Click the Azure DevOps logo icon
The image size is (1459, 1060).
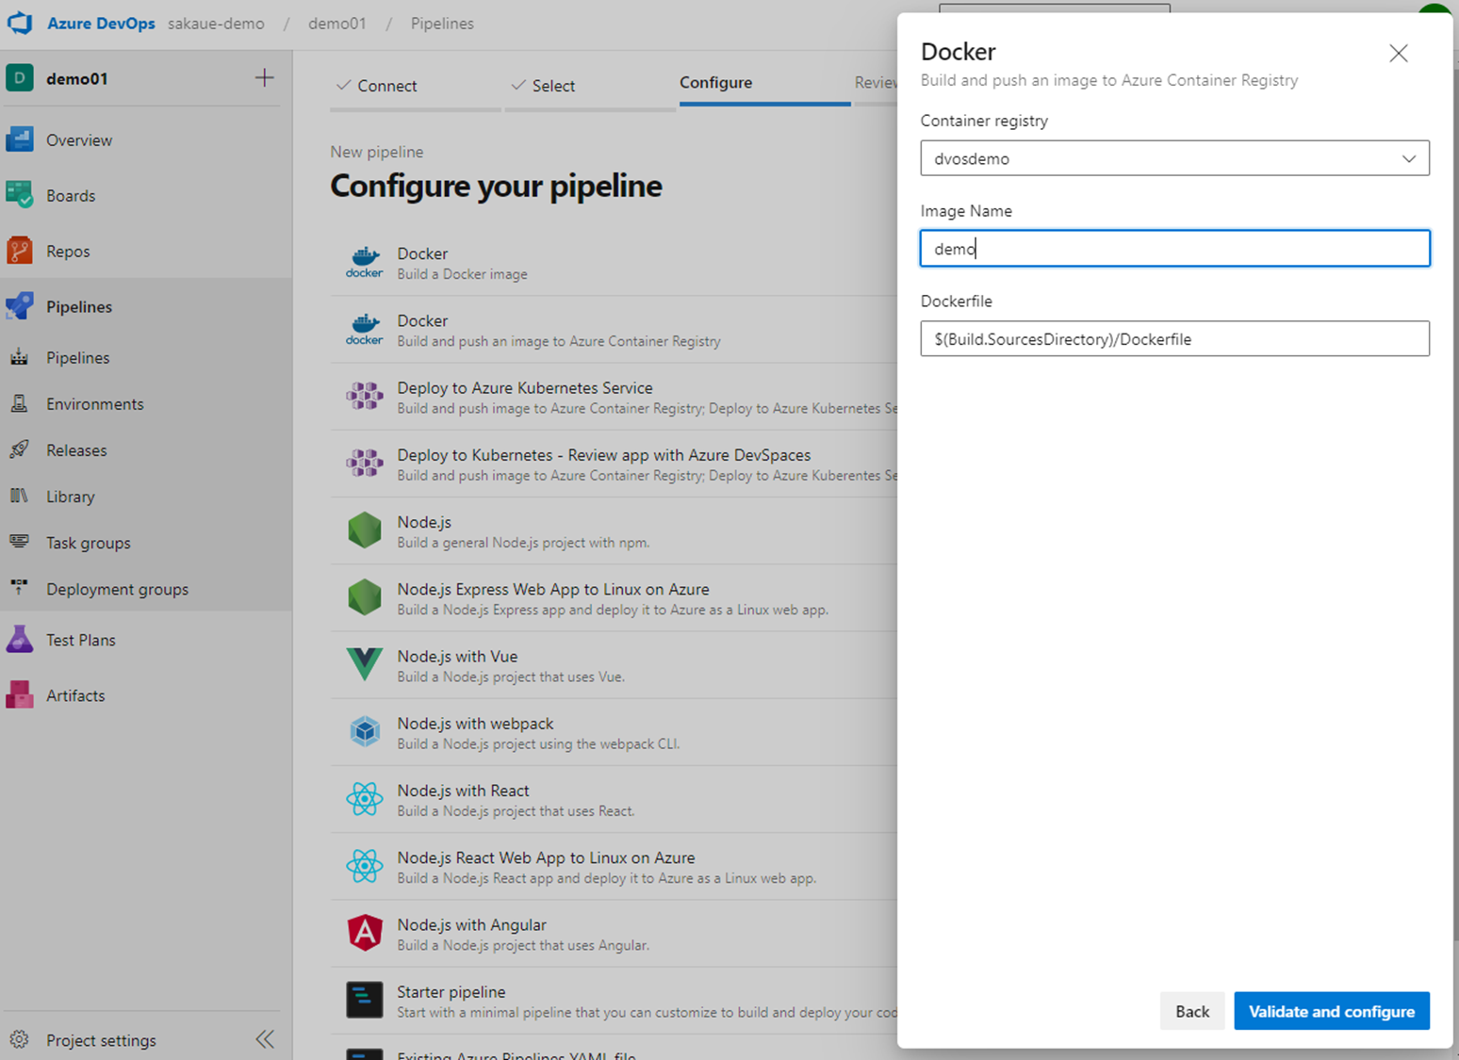coord(20,23)
